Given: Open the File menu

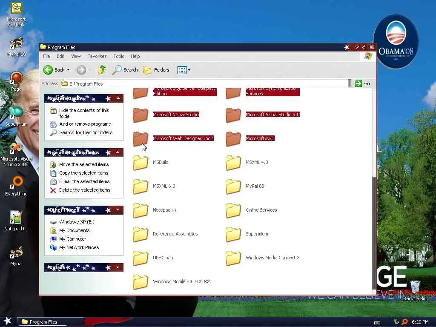Looking at the screenshot, I should click(x=46, y=56).
